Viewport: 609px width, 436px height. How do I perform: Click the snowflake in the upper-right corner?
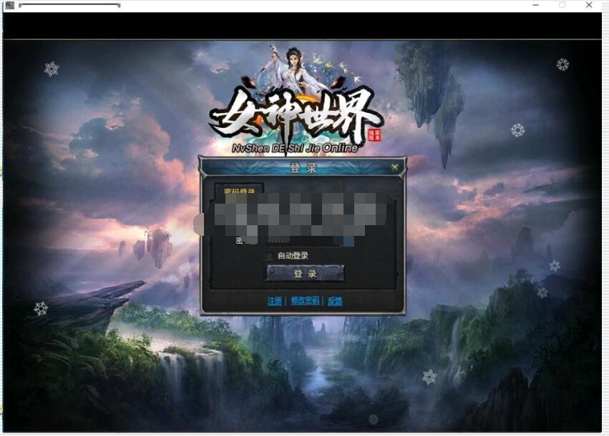pos(563,64)
